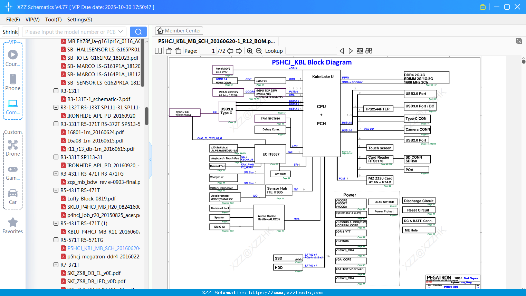Click the binoculars search icon
The image size is (526, 296).
click(x=369, y=51)
